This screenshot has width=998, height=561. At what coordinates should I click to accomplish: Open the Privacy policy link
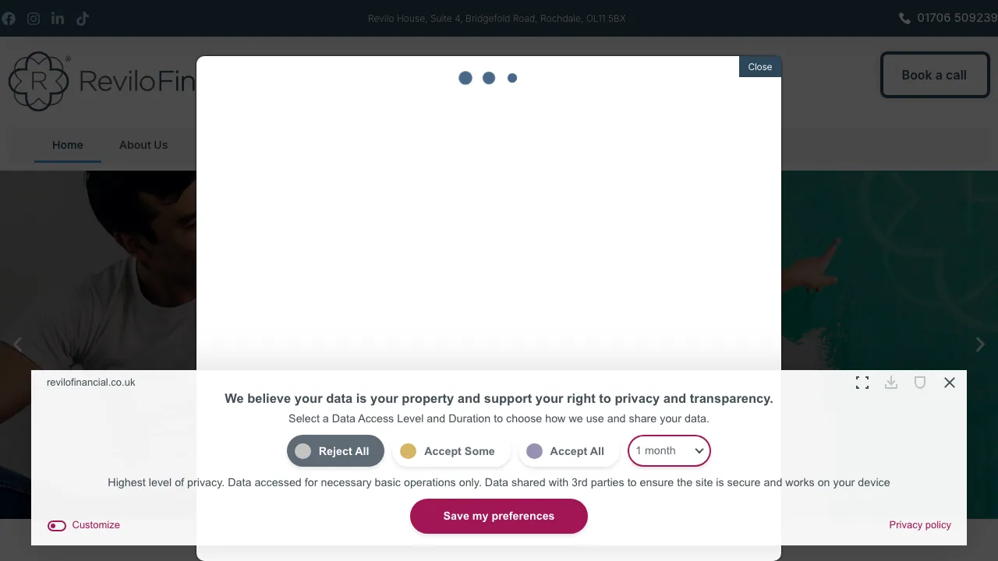(x=920, y=525)
